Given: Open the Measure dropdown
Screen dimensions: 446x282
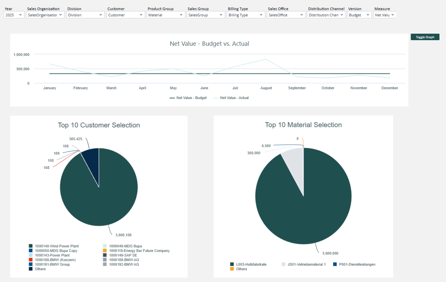Looking at the screenshot, I should click(385, 15).
